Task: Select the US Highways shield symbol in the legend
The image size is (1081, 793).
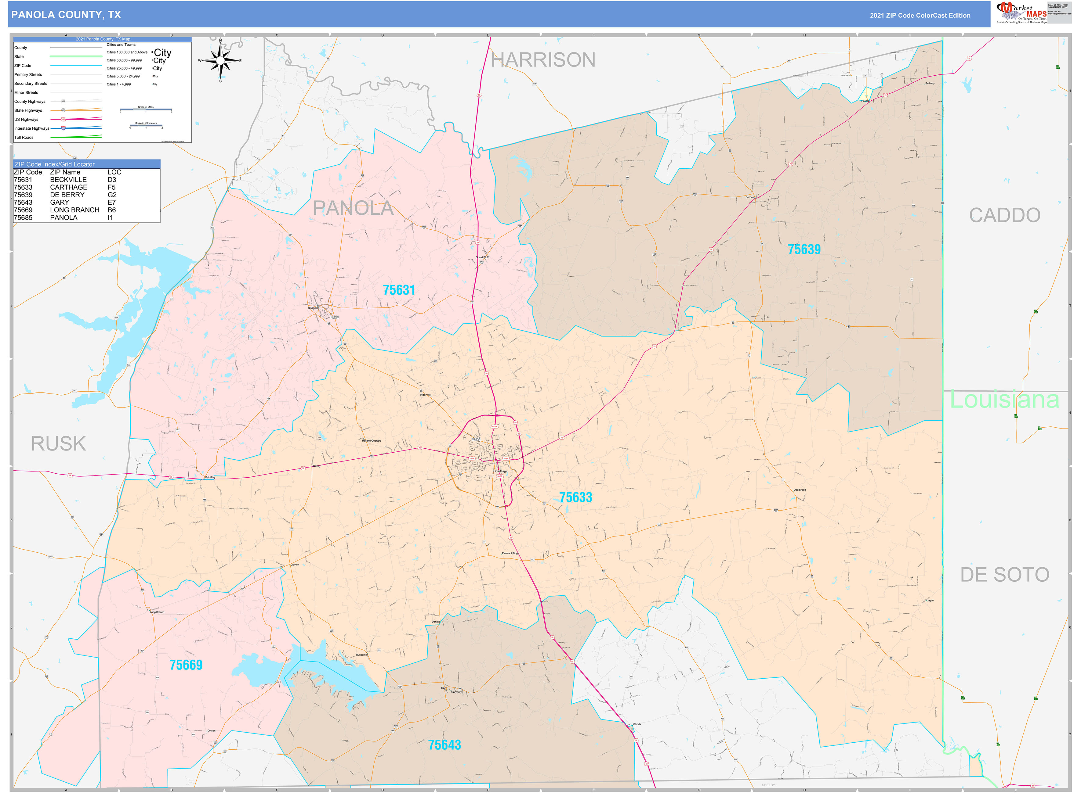Action: click(63, 120)
